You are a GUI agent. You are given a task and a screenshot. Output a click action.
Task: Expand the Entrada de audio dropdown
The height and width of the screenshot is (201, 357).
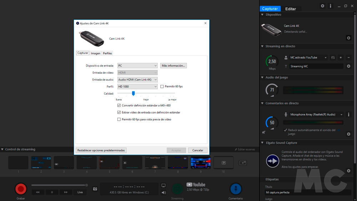137,80
